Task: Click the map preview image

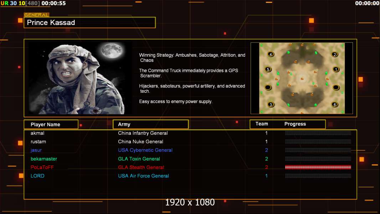Action: pyautogui.click(x=302, y=78)
